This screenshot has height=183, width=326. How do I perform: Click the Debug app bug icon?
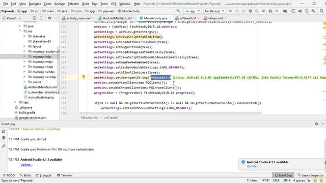[x=250, y=11]
